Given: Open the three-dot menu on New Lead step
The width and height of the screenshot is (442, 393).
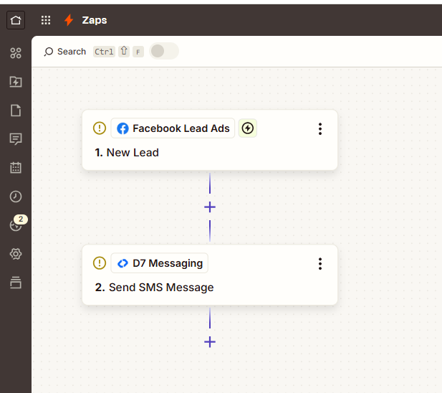Looking at the screenshot, I should click(320, 128).
